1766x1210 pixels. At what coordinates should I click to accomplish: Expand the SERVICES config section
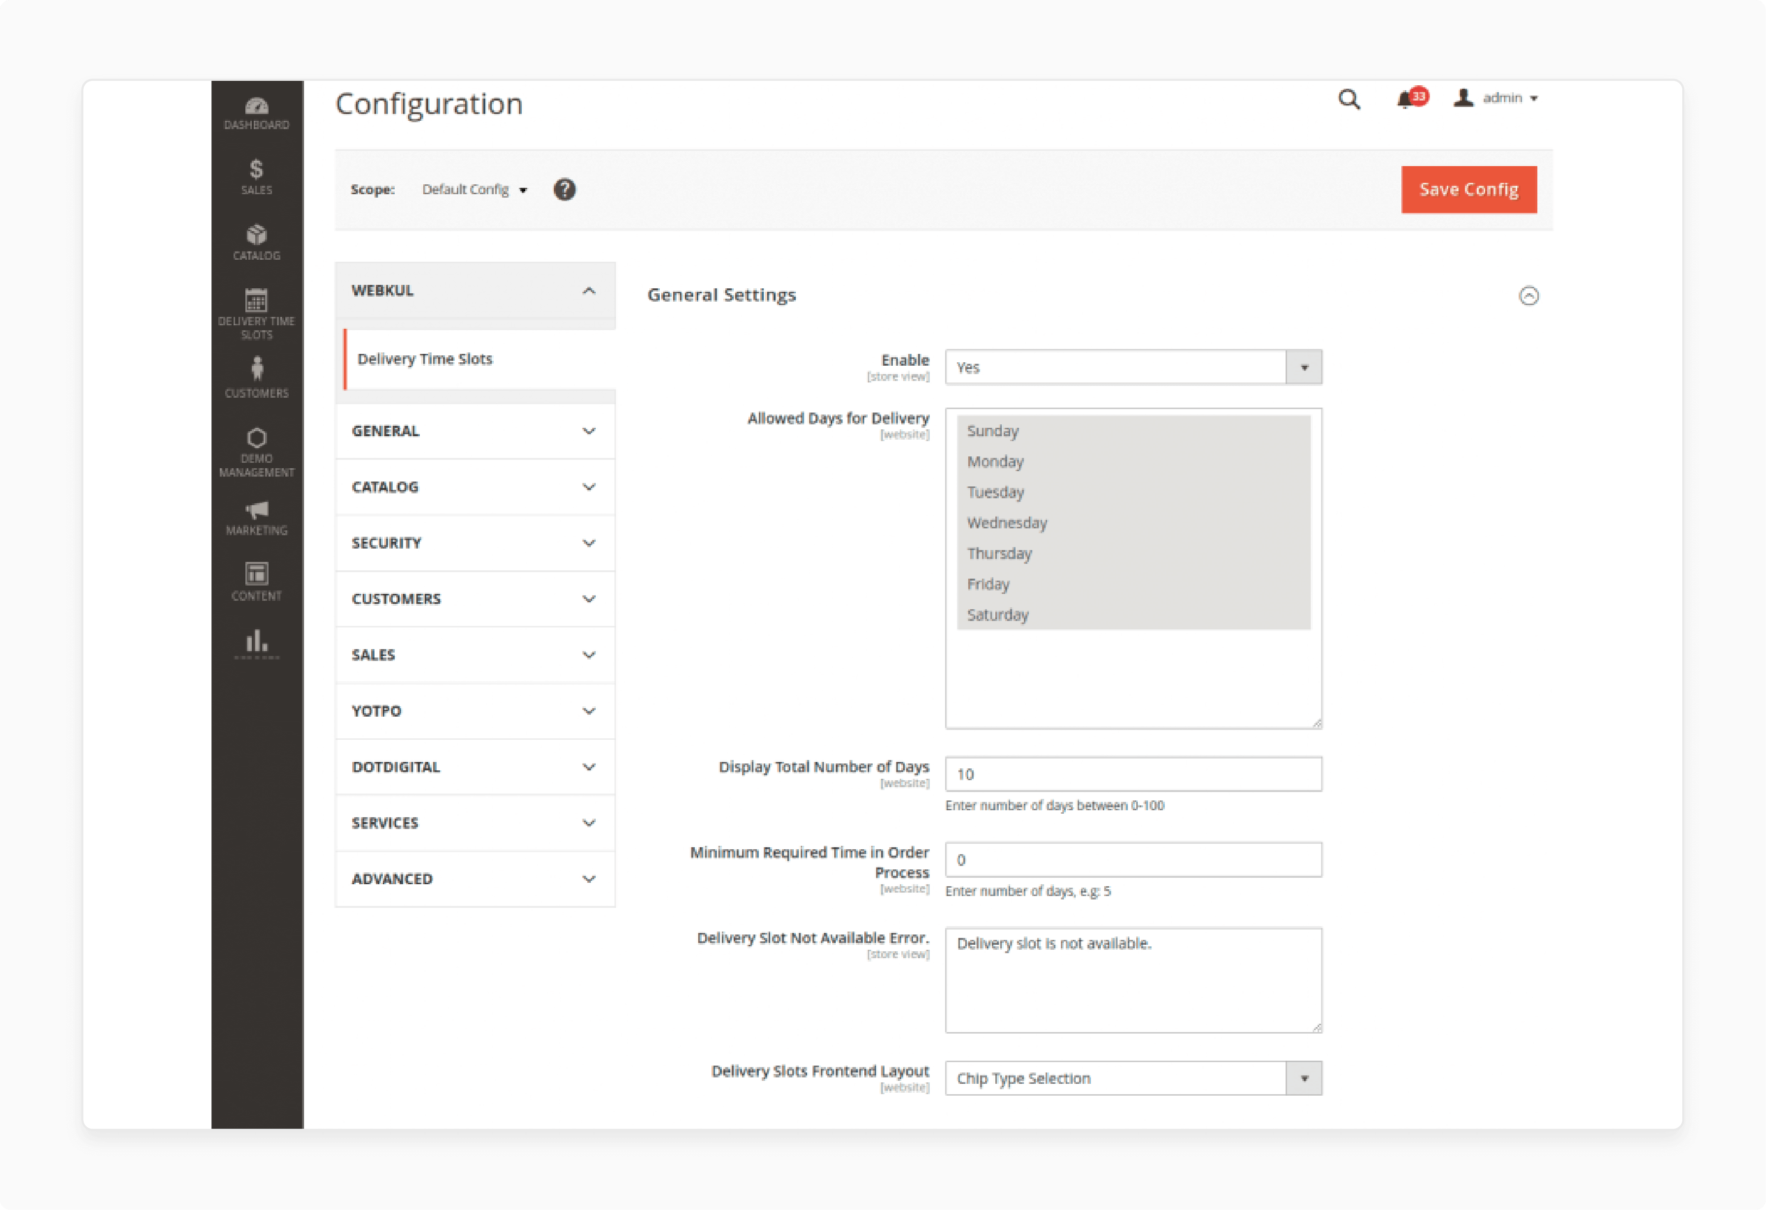coord(475,823)
